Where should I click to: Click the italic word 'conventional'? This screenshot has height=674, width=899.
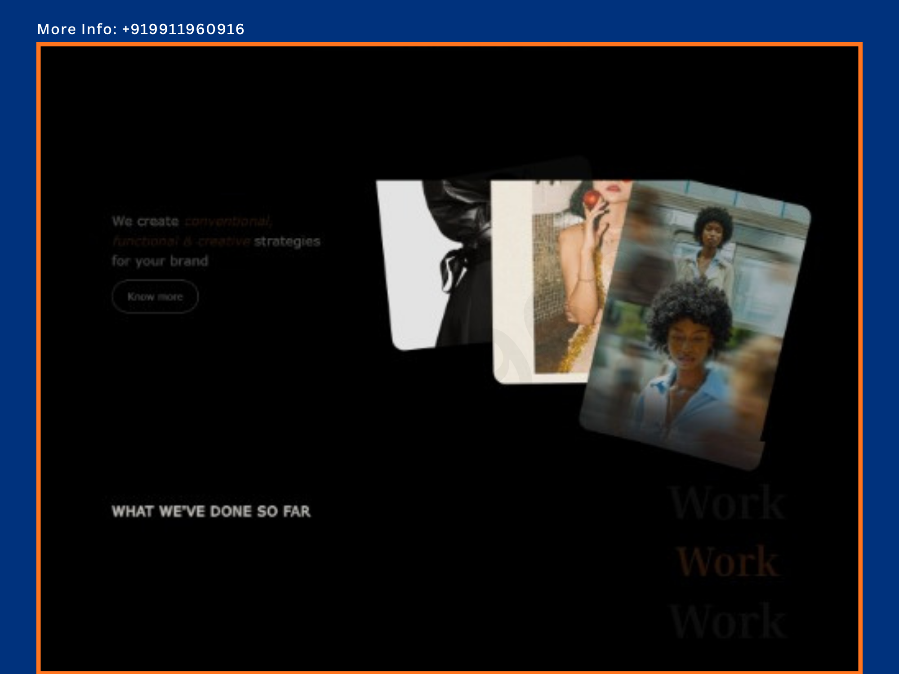tap(227, 221)
